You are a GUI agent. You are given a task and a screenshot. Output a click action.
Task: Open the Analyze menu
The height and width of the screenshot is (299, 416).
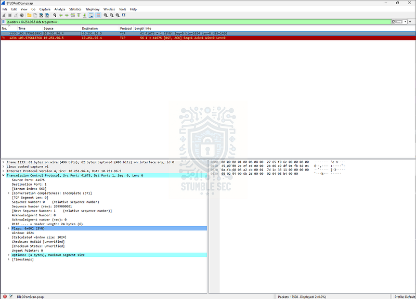[60, 9]
